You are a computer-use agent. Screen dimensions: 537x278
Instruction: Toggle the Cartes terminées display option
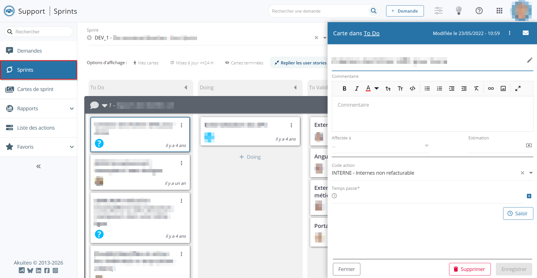[x=244, y=63]
